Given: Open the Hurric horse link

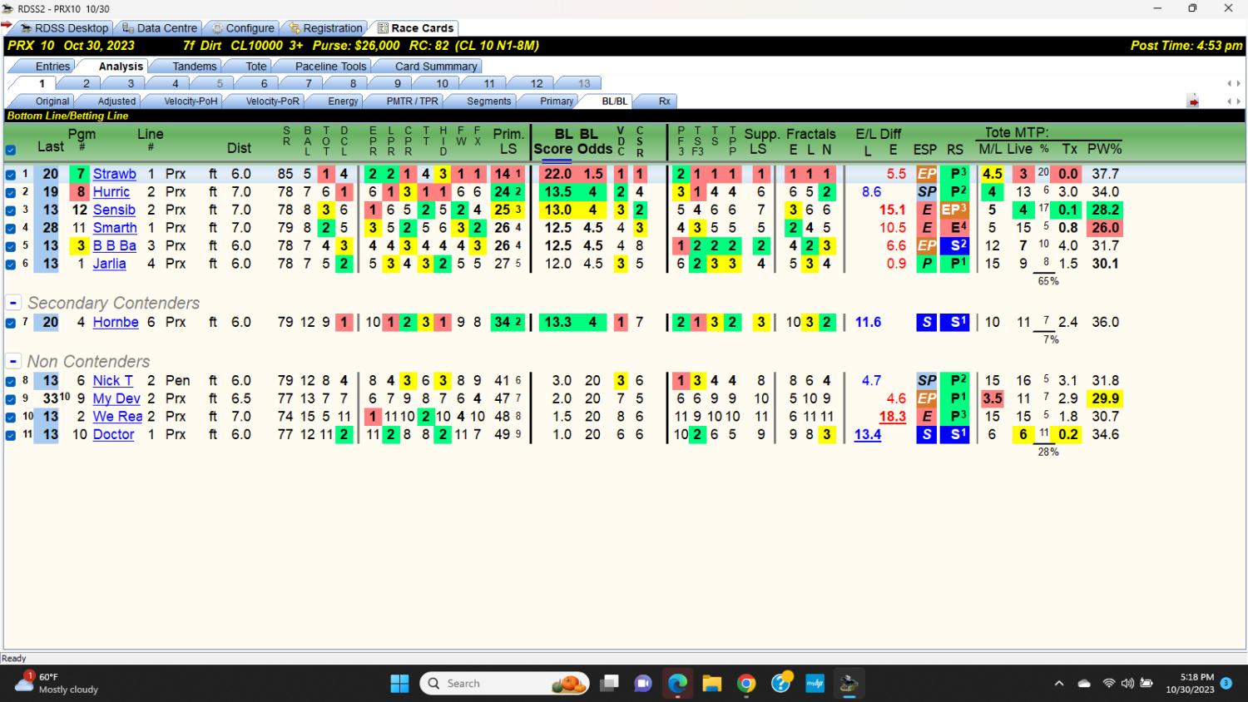Looking at the screenshot, I should point(111,192).
